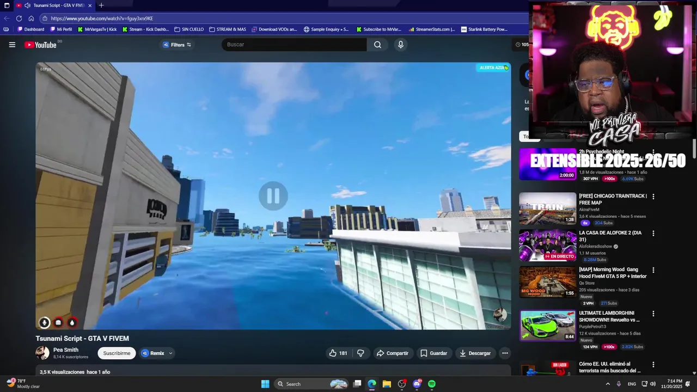Show hidden system tray icons
Viewport: 697px width, 392px height.
coord(608,384)
